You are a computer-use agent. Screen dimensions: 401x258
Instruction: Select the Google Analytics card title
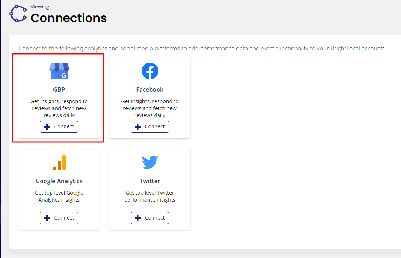(x=59, y=181)
